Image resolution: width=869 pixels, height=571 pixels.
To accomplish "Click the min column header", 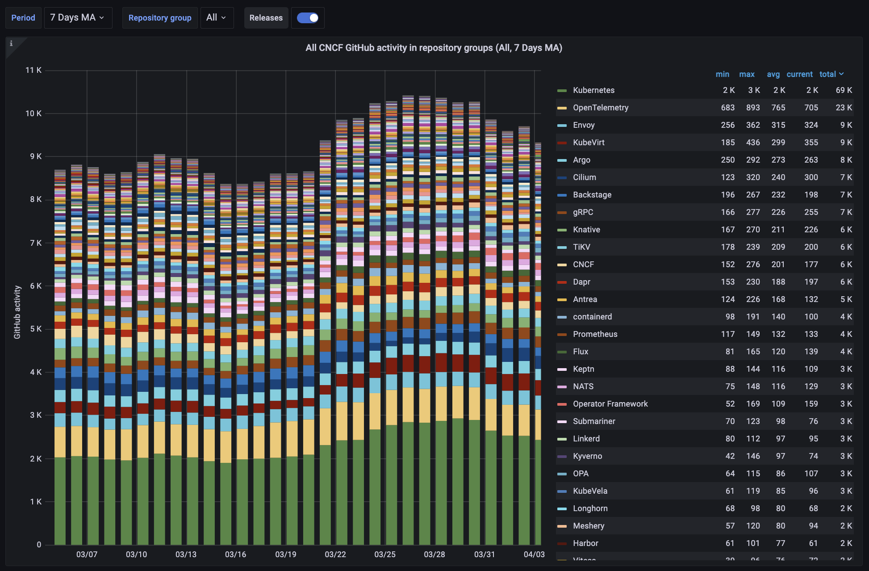I will click(722, 74).
